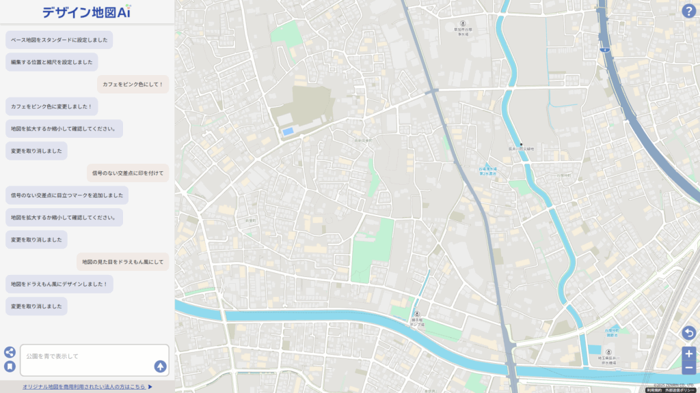Click the undo arrow button on map
This screenshot has height=393, width=700.
[689, 333]
